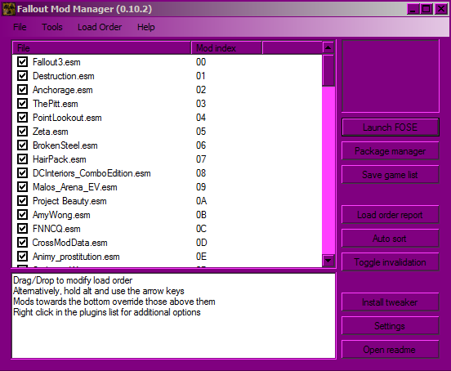Select the ThePitt.esm entry
The width and height of the screenshot is (451, 371).
point(56,104)
